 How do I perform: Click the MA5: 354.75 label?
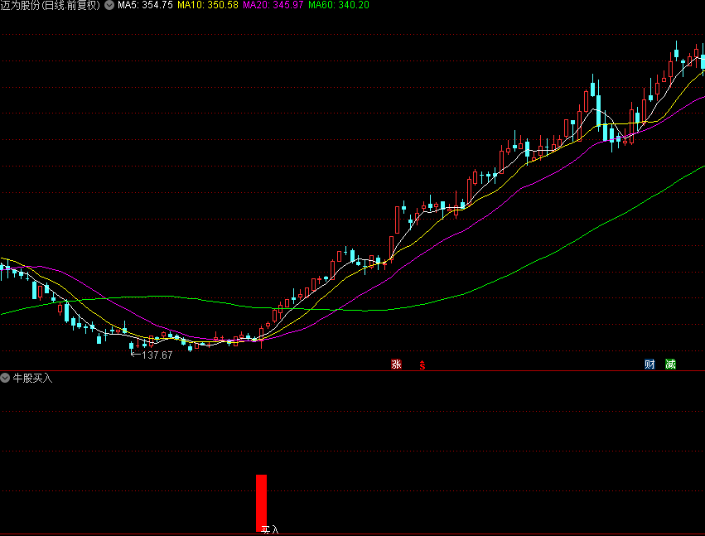click(x=145, y=5)
